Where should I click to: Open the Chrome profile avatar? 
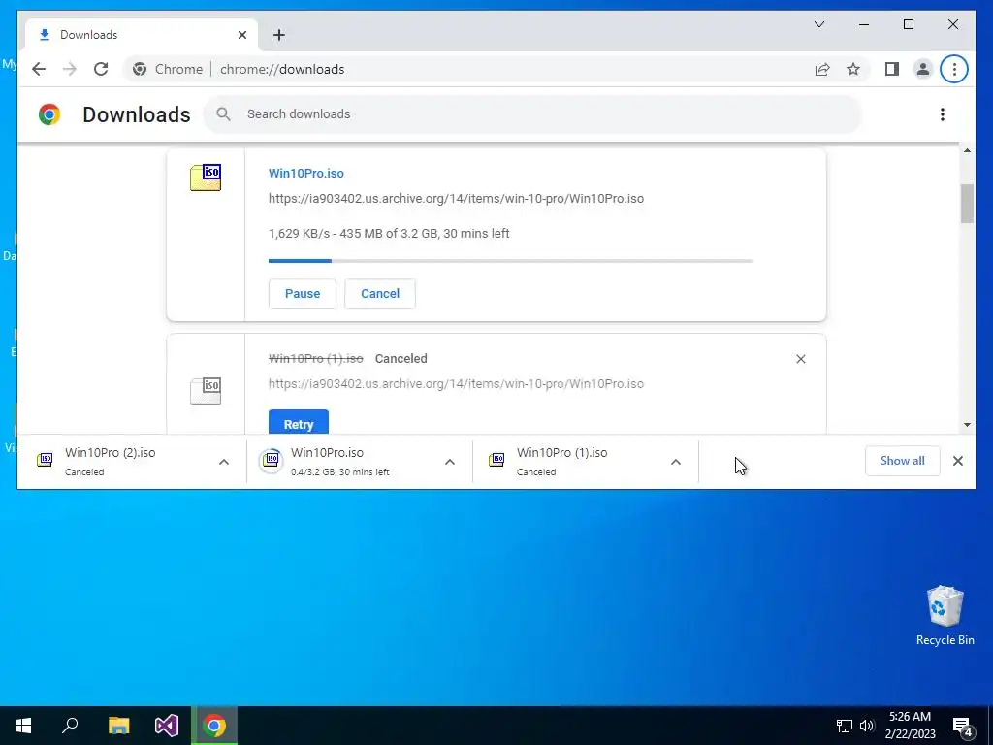[923, 69]
